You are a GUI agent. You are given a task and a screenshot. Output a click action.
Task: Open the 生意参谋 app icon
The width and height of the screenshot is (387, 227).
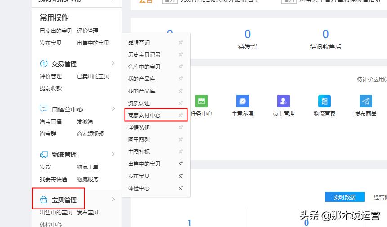[x=243, y=101]
